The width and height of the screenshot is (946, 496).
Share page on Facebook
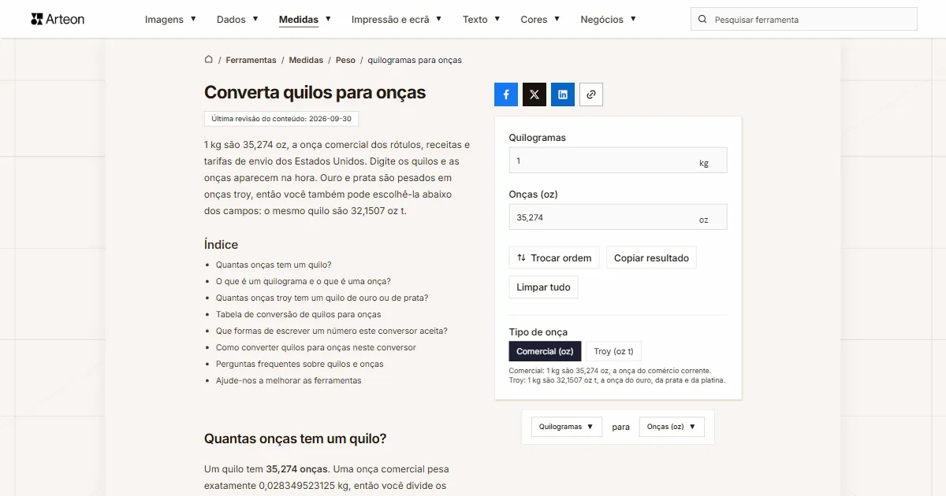pyautogui.click(x=506, y=94)
